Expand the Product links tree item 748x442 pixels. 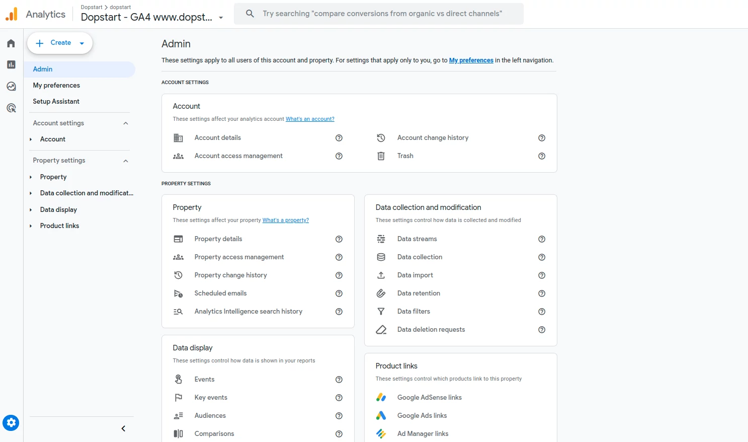(31, 226)
